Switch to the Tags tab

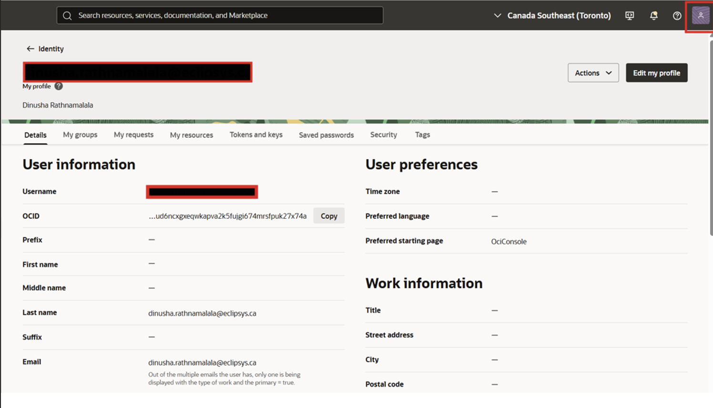[422, 135]
